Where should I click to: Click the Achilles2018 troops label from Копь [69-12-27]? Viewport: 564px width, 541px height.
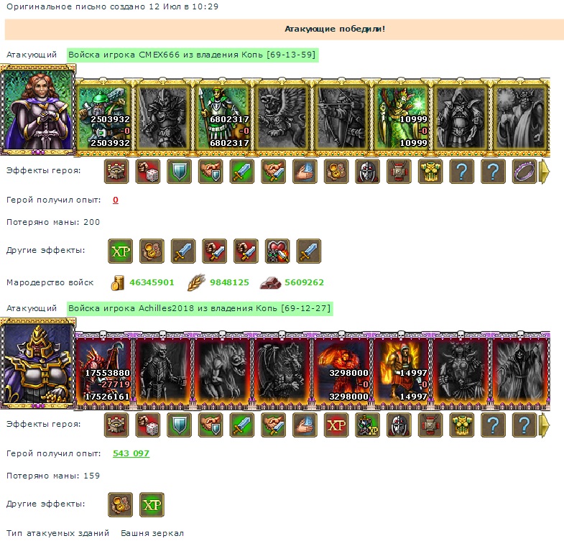coord(200,309)
